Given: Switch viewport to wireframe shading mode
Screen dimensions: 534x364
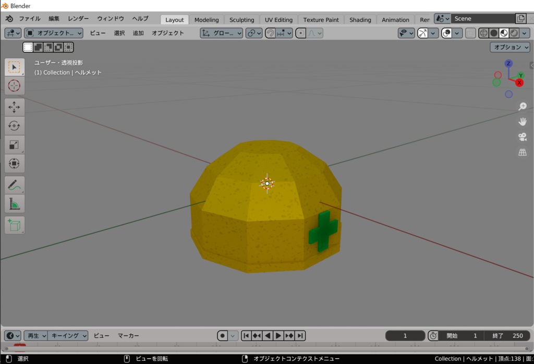Looking at the screenshot, I should [x=483, y=33].
